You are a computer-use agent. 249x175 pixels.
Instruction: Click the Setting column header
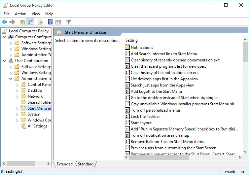(x=182, y=40)
